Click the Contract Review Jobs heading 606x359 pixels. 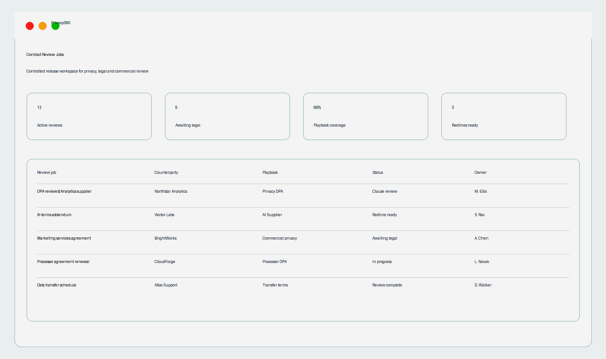coord(45,54)
